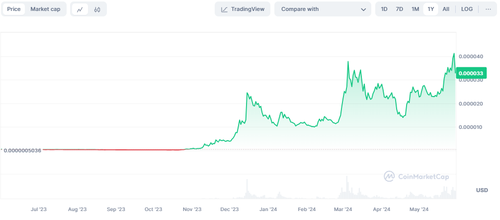
Task: Click the Dec '23 timeline label
Action: point(230,210)
